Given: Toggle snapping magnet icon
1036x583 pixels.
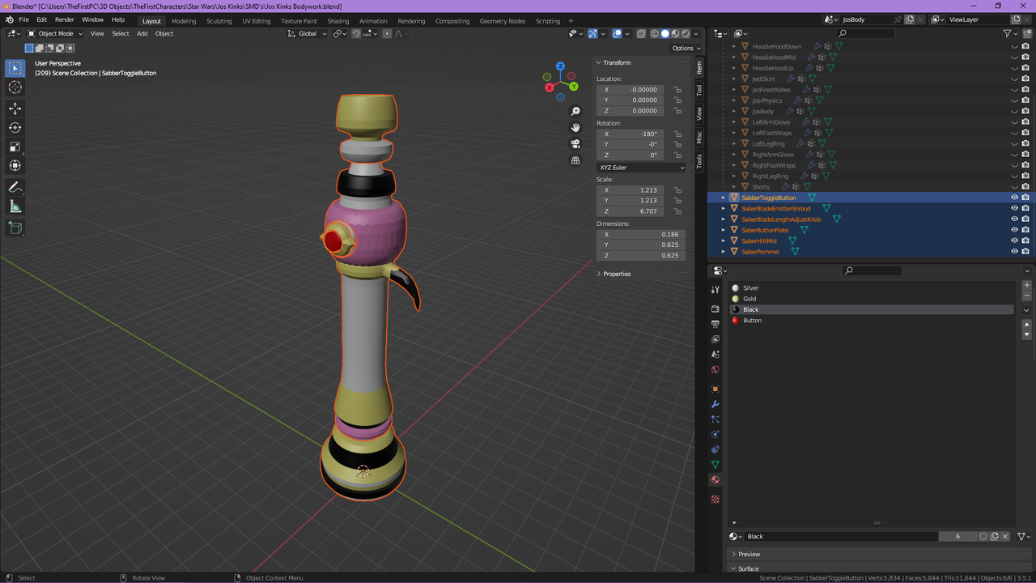Looking at the screenshot, I should coord(356,34).
